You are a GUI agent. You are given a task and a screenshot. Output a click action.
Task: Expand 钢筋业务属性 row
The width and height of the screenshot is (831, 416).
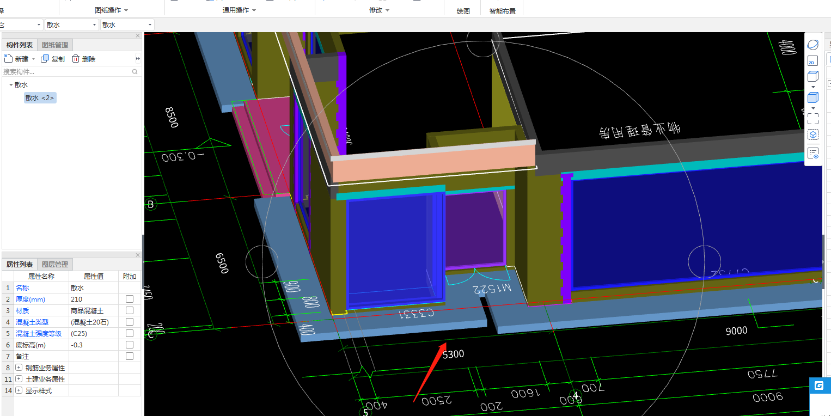pos(19,368)
